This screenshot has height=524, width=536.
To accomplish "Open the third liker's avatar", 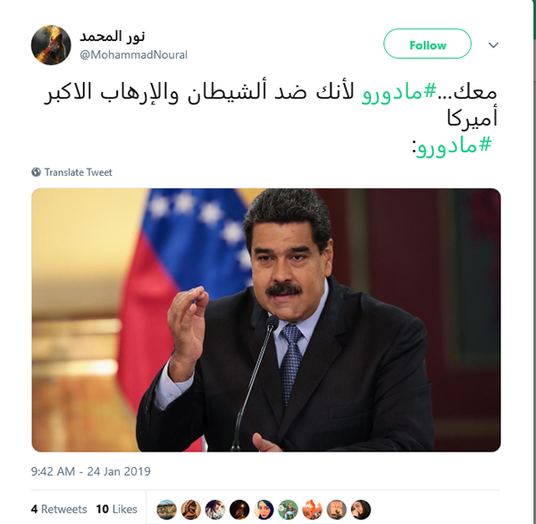I will [x=215, y=510].
